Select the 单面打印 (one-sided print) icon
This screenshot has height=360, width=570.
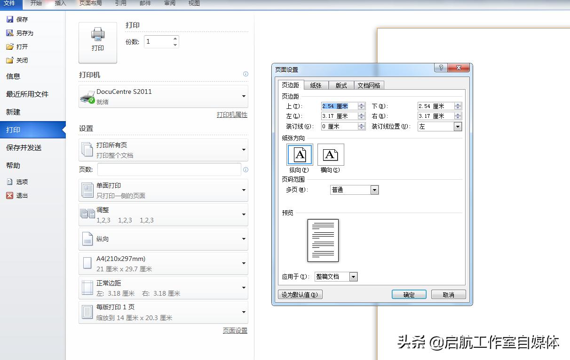coord(87,190)
